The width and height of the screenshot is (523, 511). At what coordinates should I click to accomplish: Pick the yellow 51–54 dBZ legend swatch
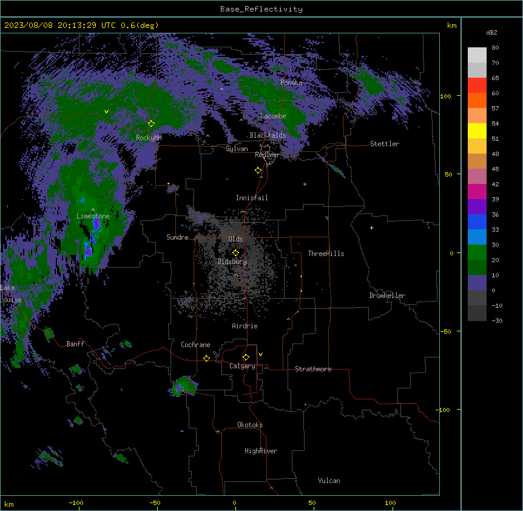(477, 130)
